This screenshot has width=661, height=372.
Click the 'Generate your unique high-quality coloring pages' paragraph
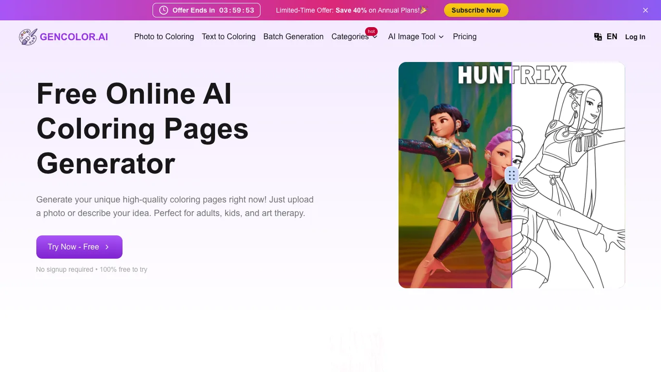pos(175,206)
